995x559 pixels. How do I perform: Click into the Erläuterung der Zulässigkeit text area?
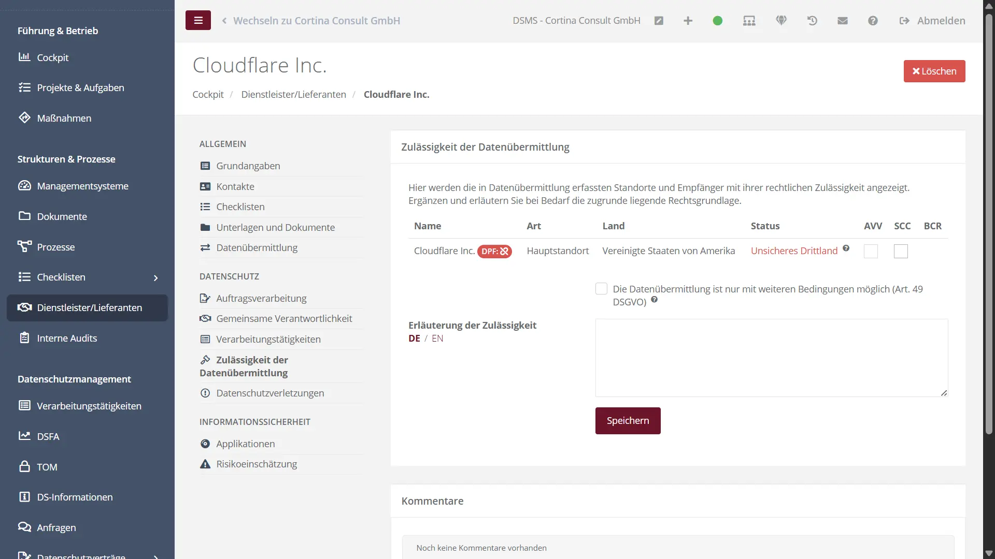click(771, 358)
